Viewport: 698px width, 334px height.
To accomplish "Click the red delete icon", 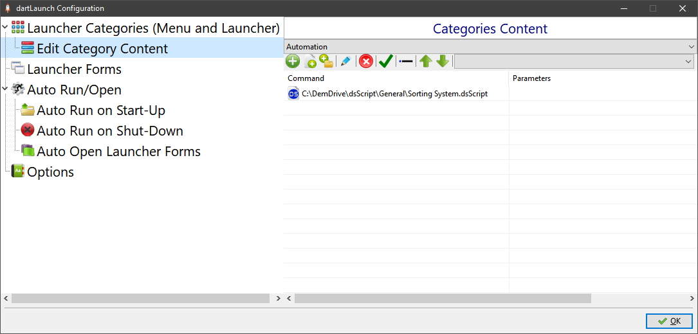I will pos(366,62).
